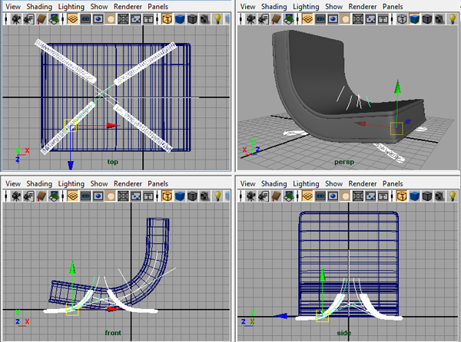Open the Renderer menu in the top view
461x342 pixels.
pyautogui.click(x=128, y=6)
